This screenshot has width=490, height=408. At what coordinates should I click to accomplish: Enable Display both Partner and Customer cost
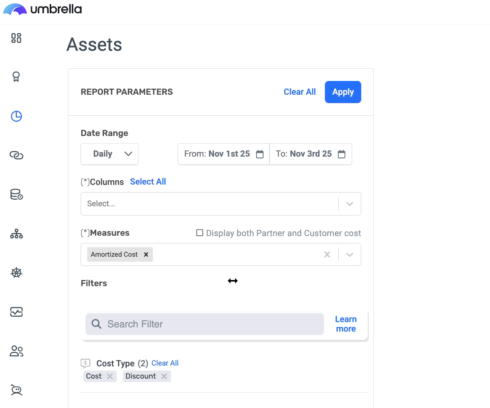[200, 233]
